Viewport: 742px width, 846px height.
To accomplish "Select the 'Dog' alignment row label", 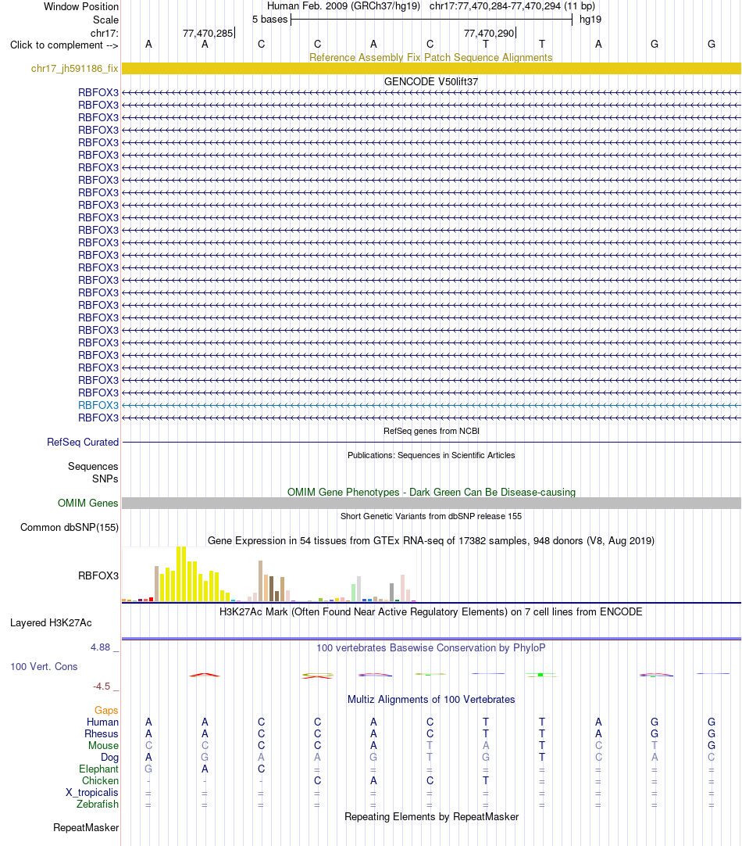I will 109,758.
